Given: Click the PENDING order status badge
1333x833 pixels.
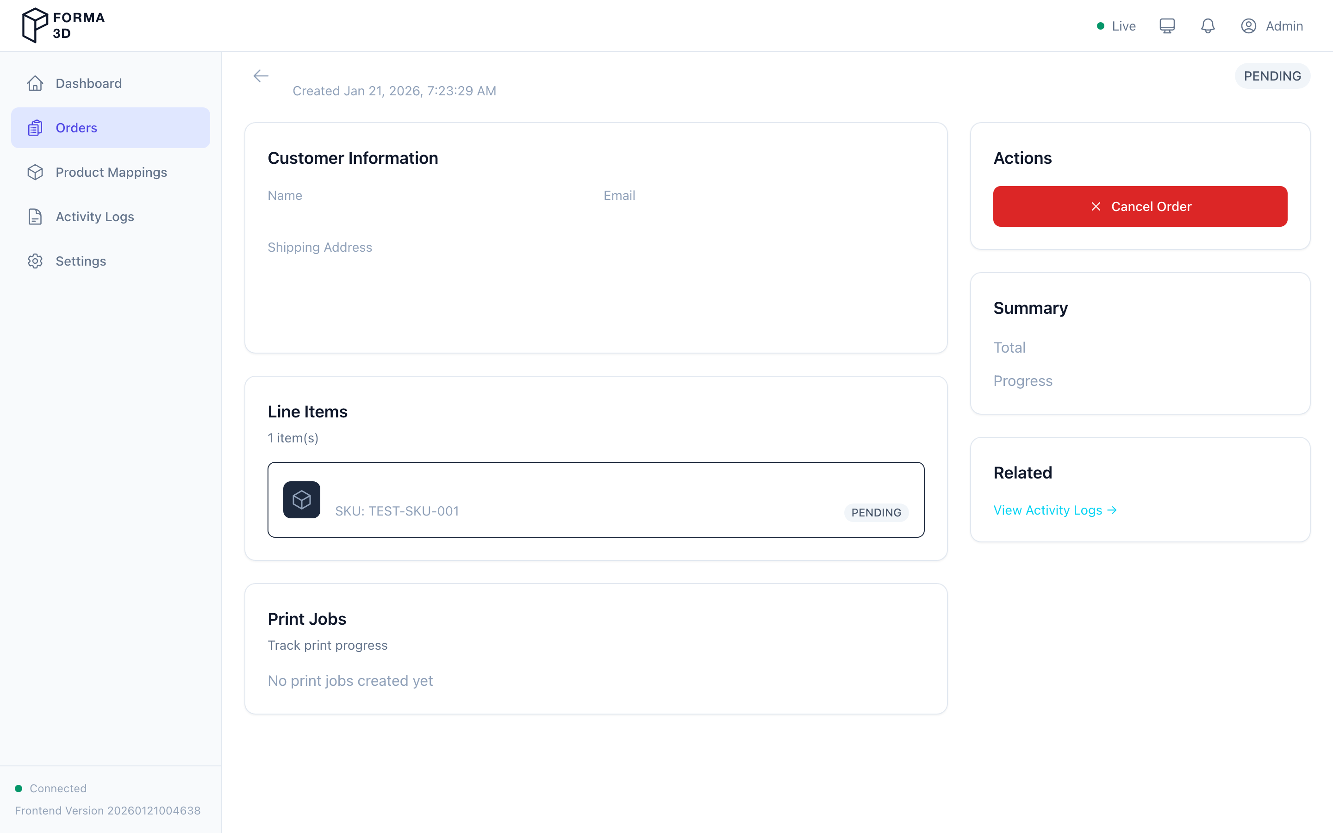Looking at the screenshot, I should click(x=1272, y=76).
